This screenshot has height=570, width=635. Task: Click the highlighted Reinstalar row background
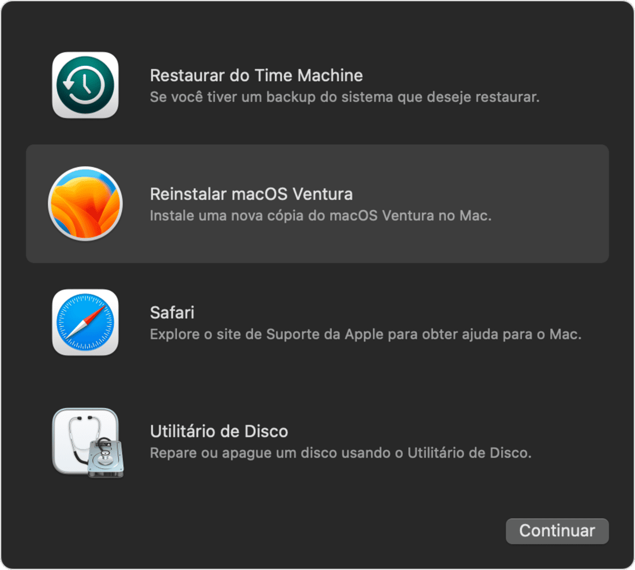point(317,204)
